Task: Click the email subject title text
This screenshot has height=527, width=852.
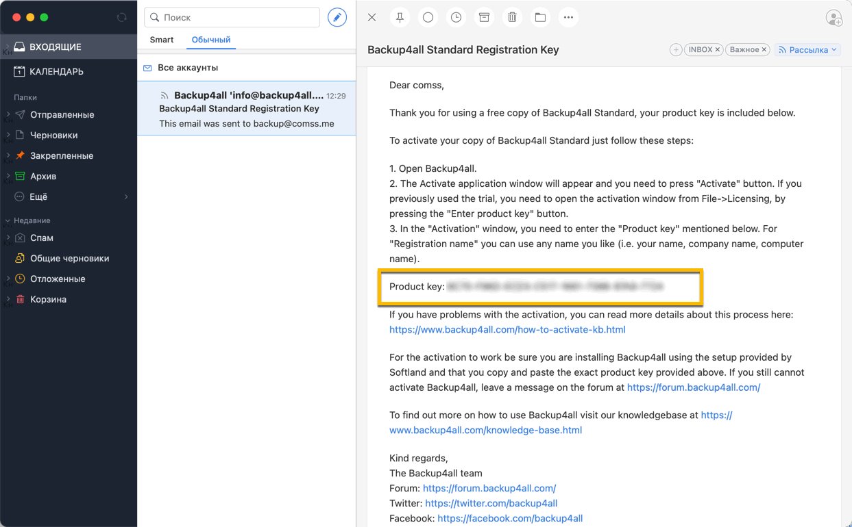Action: point(463,50)
